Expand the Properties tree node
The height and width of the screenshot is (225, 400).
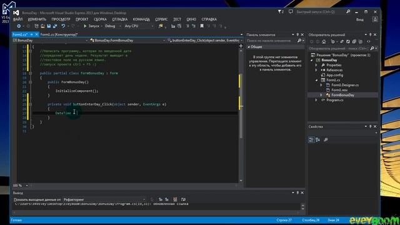pyautogui.click(x=316, y=65)
